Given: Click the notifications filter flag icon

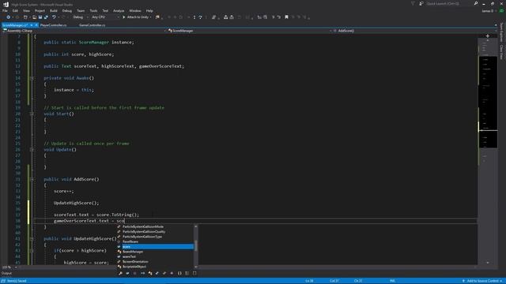Looking at the screenshot, I should [x=413, y=3].
